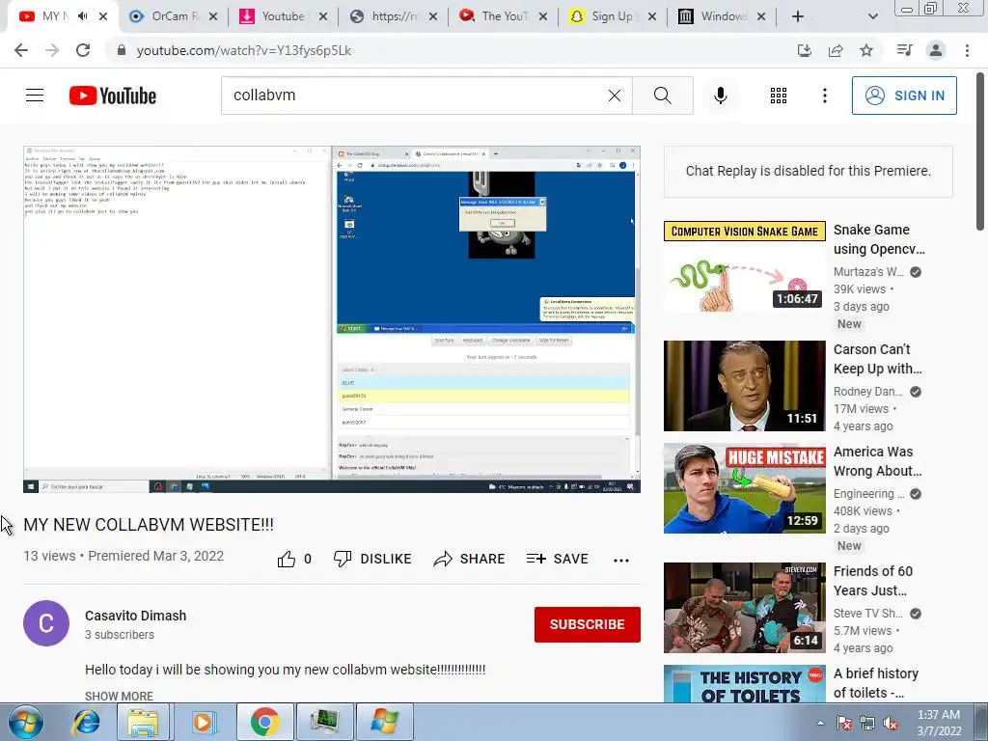Open the Chrome three-dot menu
This screenshot has width=988, height=741.
[x=967, y=50]
